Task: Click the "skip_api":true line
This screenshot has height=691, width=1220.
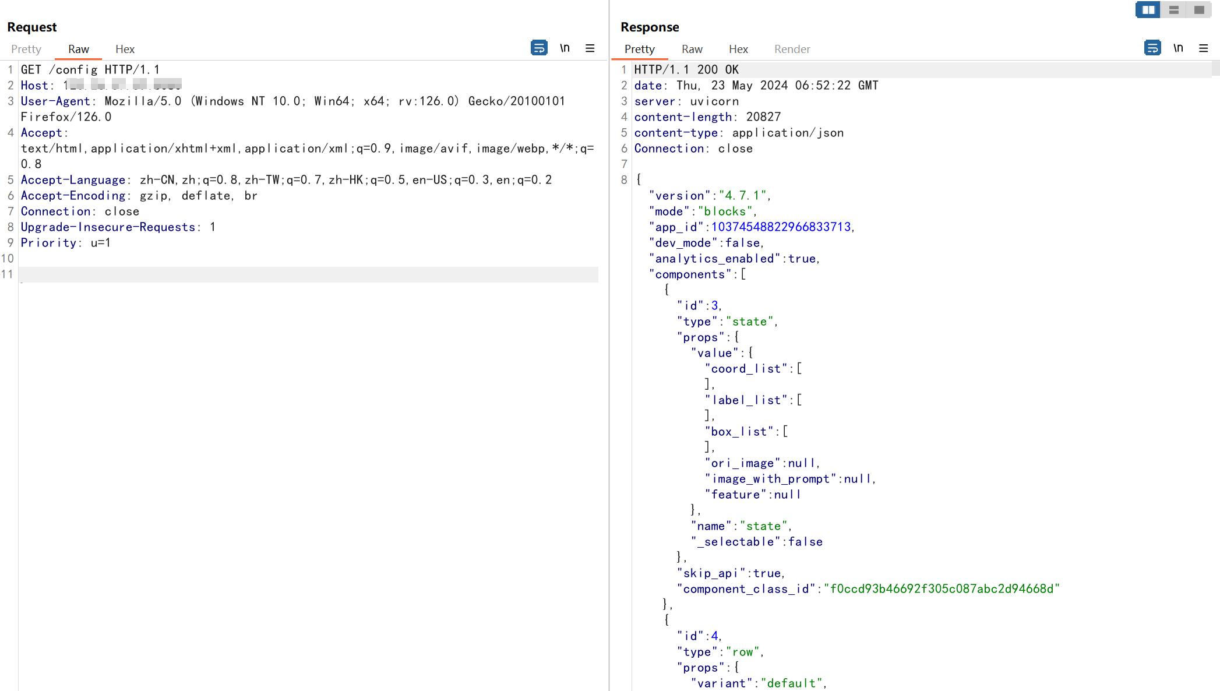Action: [731, 573]
